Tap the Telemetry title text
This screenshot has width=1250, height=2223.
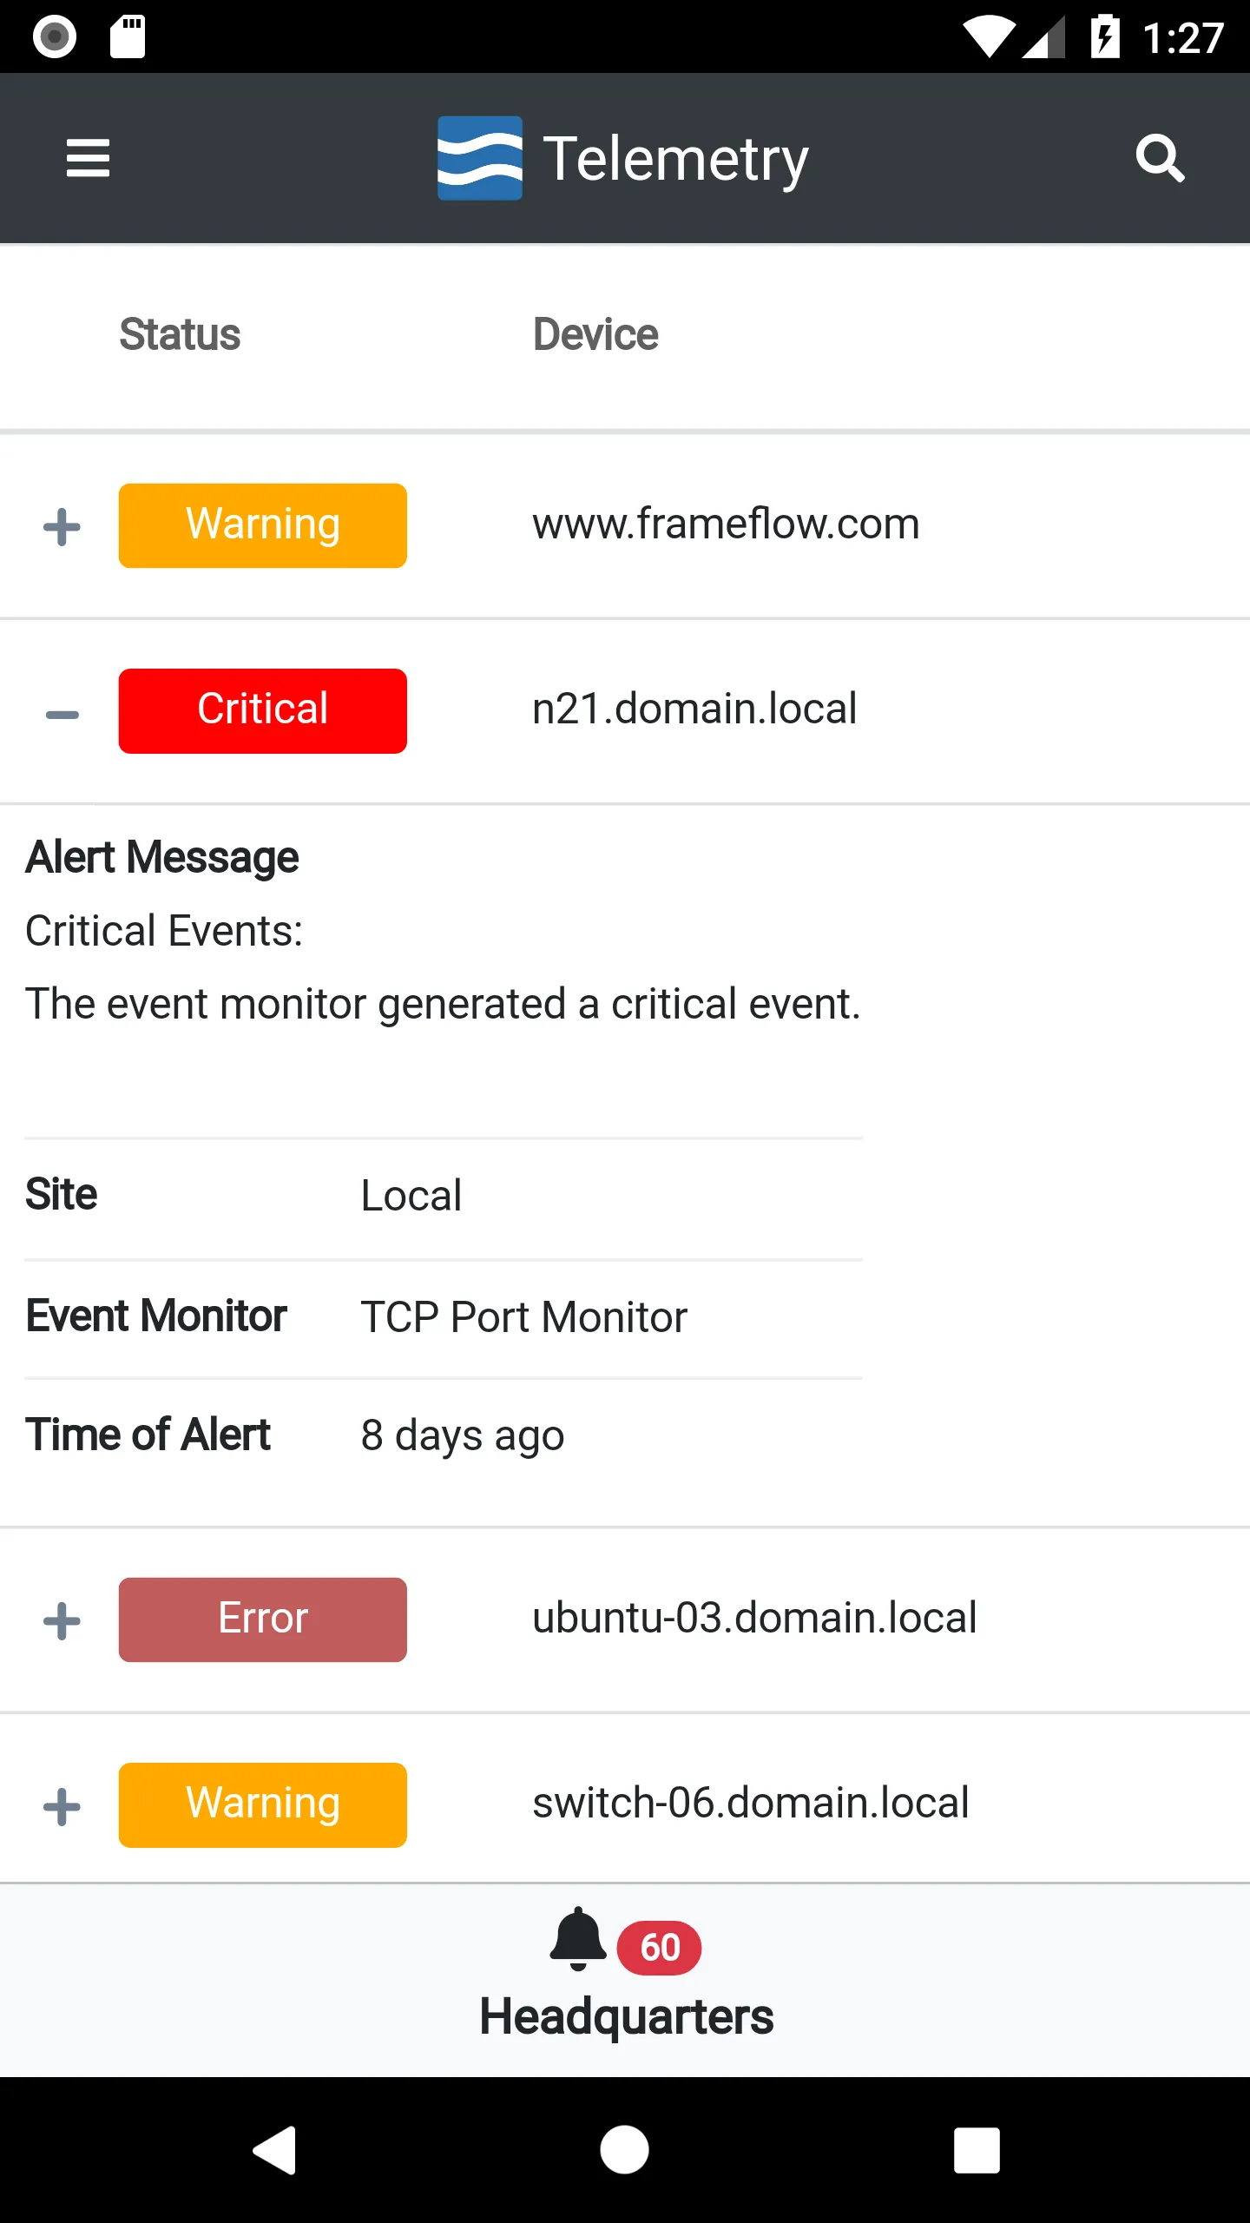[x=676, y=159]
